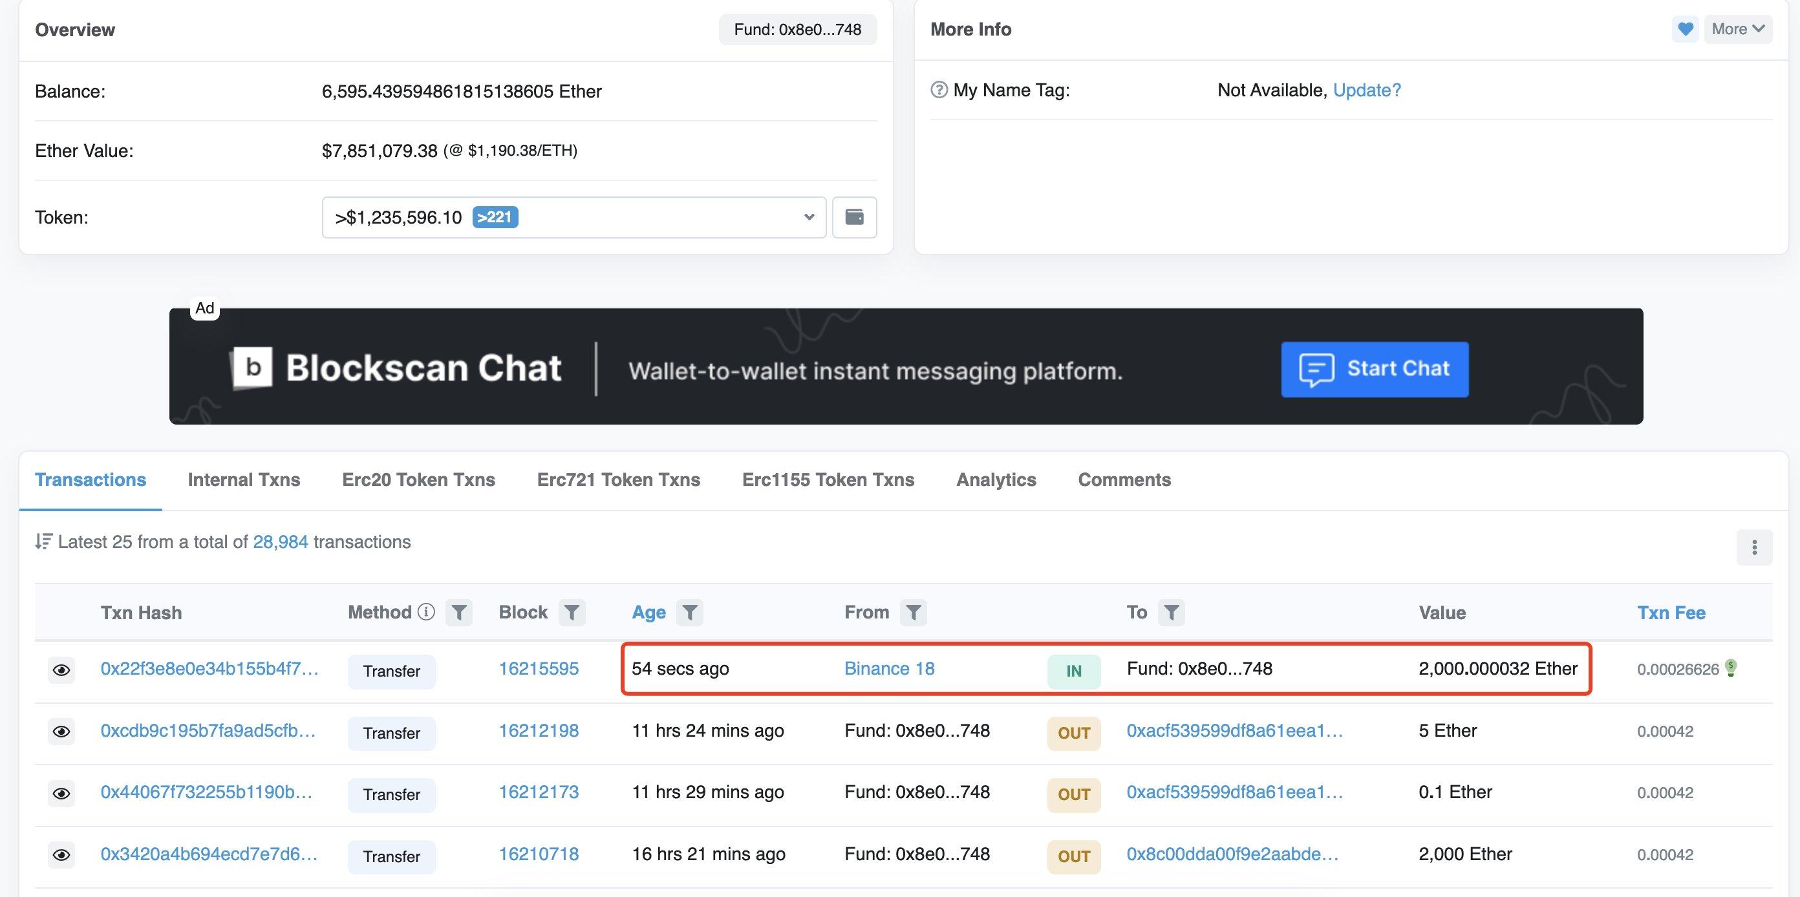Sort by the Txn Fee column header
The width and height of the screenshot is (1800, 897).
(x=1671, y=613)
